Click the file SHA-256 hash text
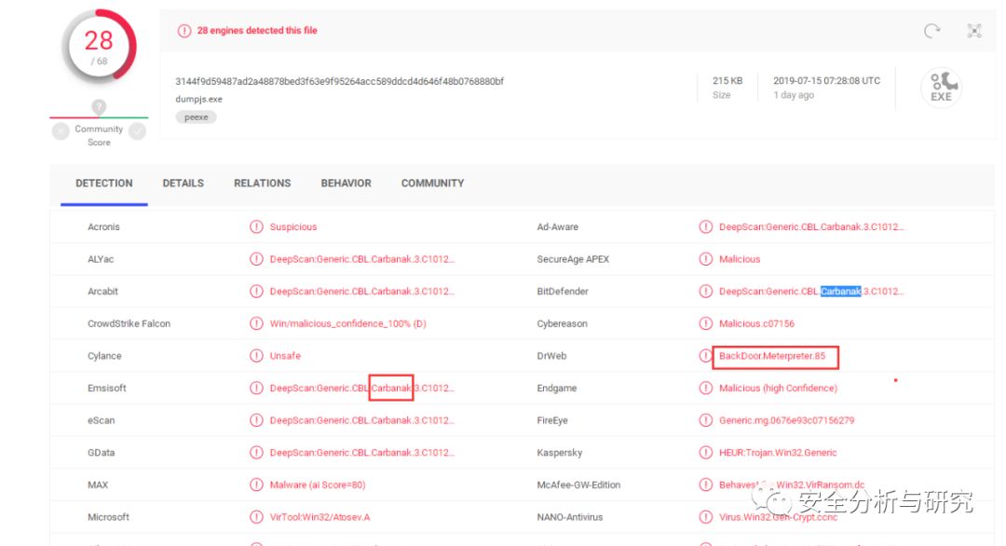1006x546 pixels. coord(339,81)
